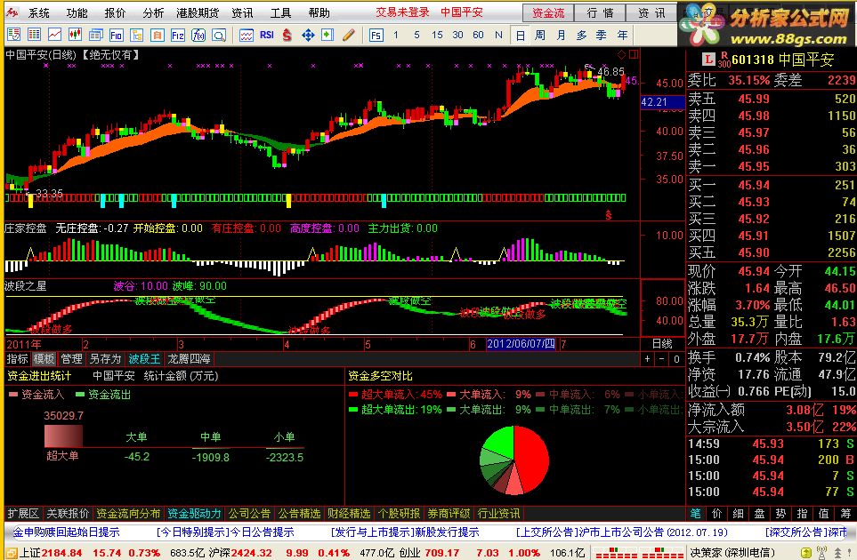
Task: Select the N custom period button
Action: [498, 35]
